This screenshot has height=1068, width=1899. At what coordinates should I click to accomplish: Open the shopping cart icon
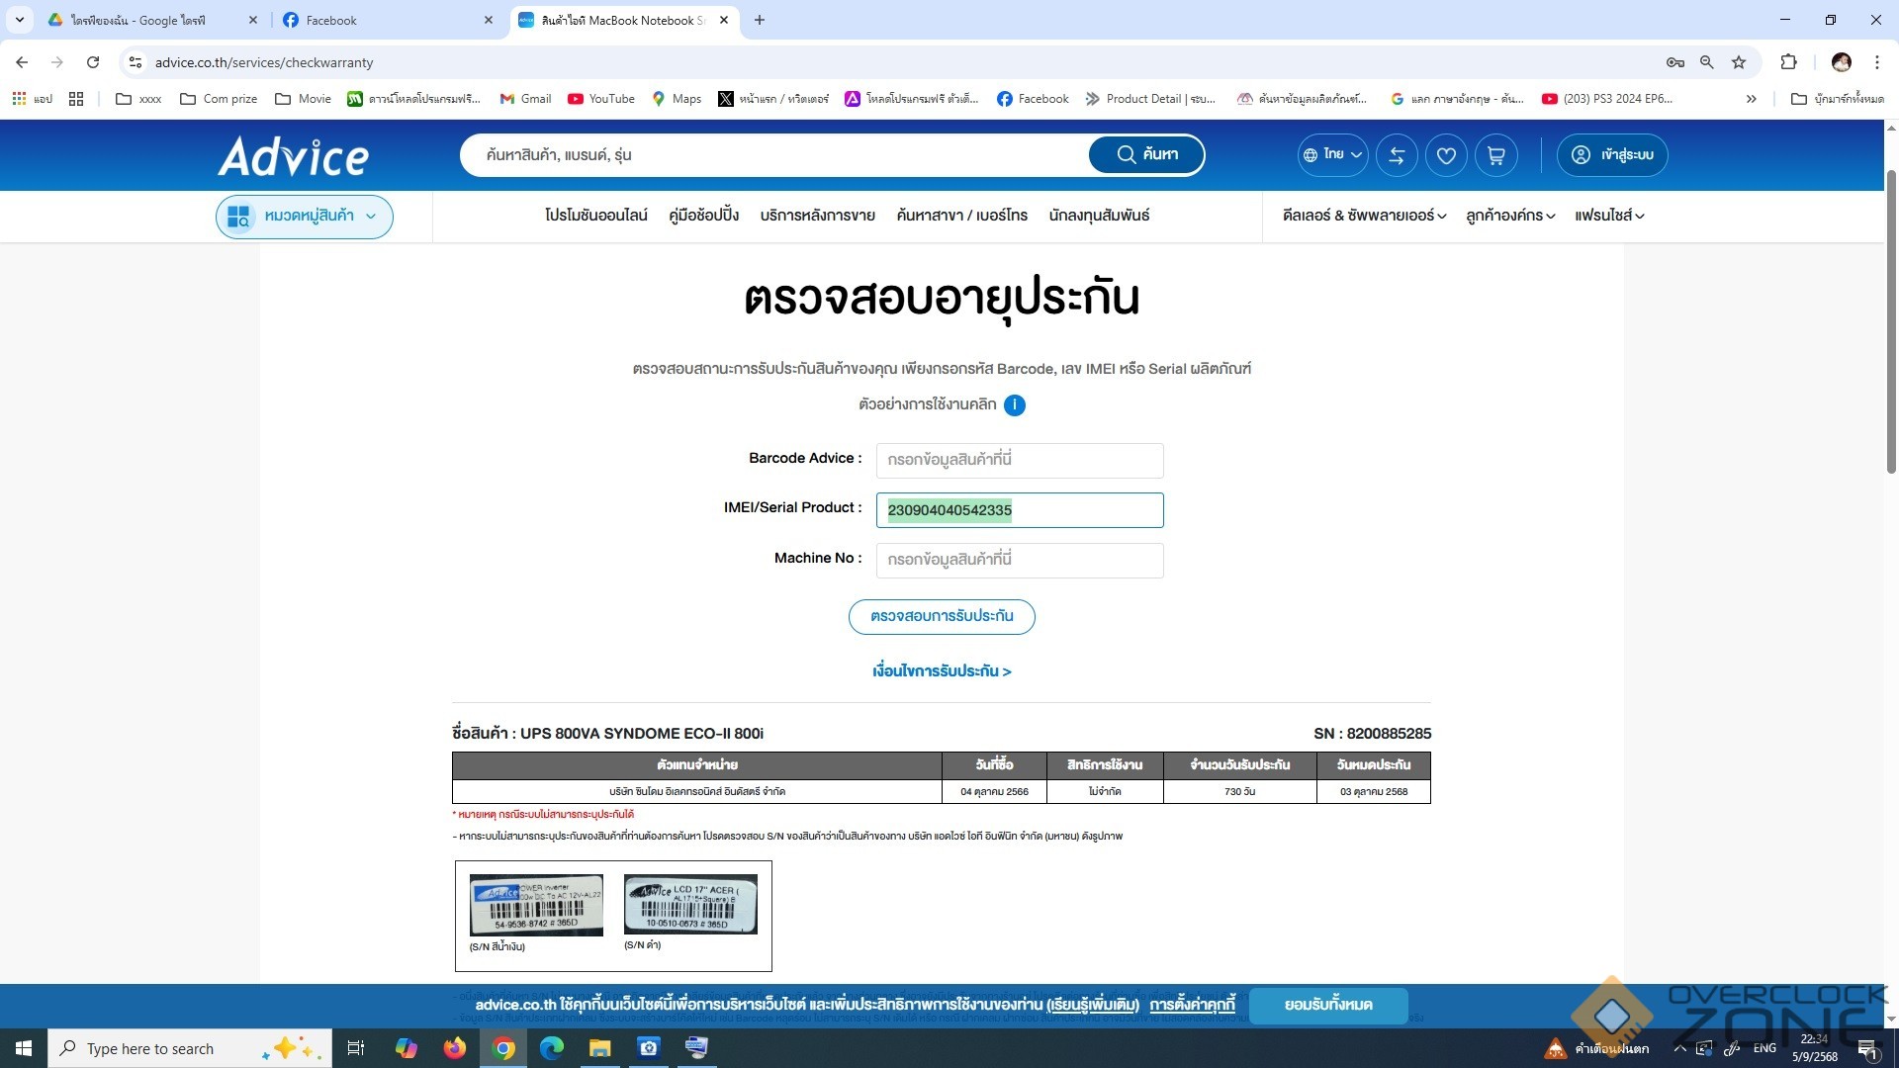click(1495, 155)
